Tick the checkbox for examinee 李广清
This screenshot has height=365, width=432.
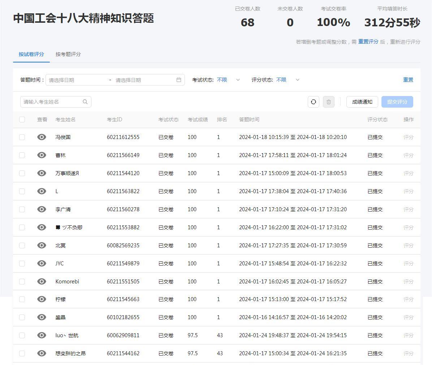pos(22,209)
